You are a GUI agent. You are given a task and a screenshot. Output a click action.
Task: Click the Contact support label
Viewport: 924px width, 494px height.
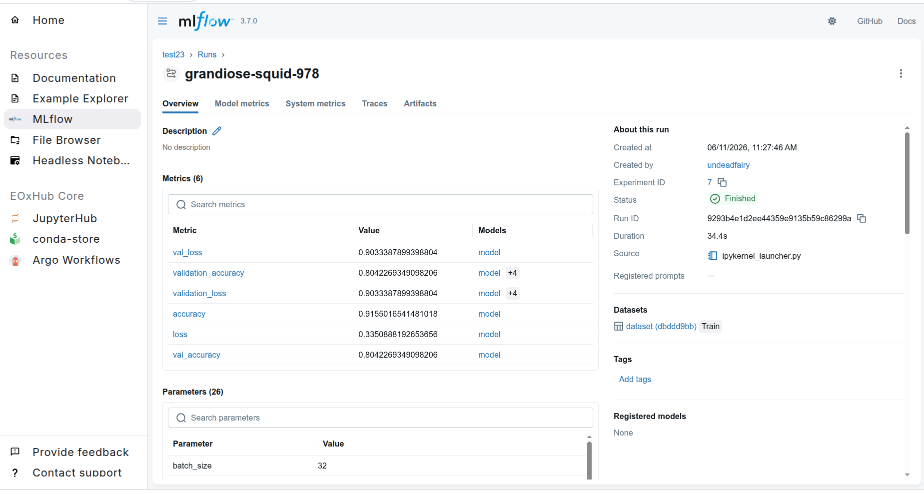(x=77, y=473)
